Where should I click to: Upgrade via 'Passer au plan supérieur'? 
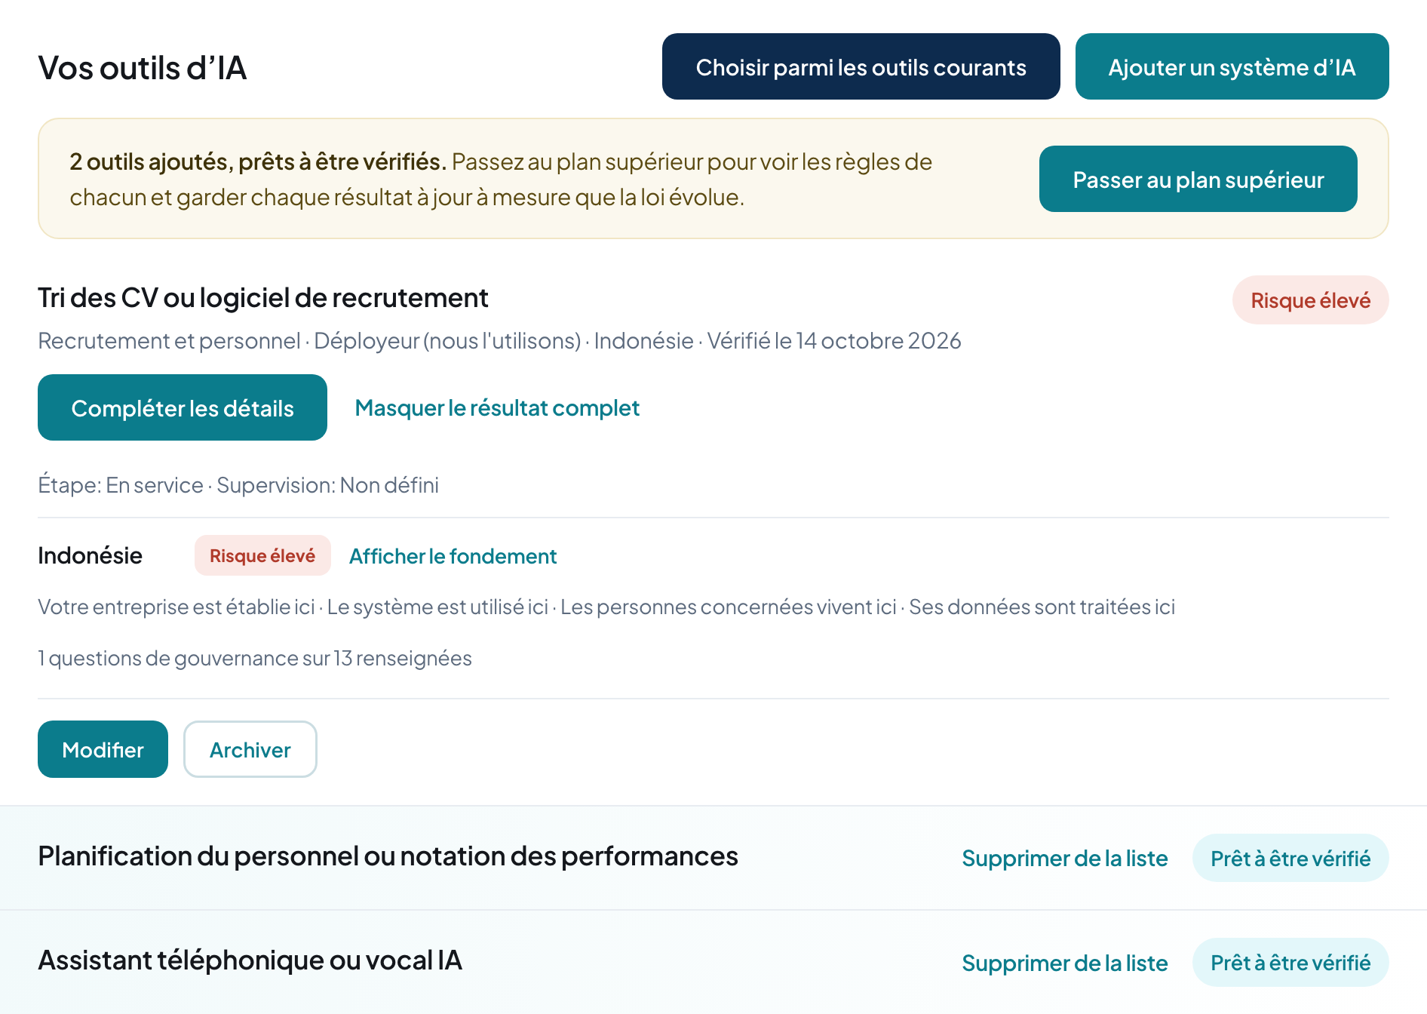click(1198, 179)
